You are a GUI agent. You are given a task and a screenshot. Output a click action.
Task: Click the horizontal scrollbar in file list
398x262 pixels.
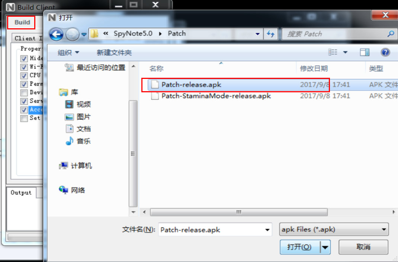click(239, 212)
